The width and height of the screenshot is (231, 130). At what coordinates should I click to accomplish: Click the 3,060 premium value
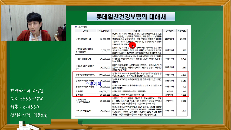[184, 81]
